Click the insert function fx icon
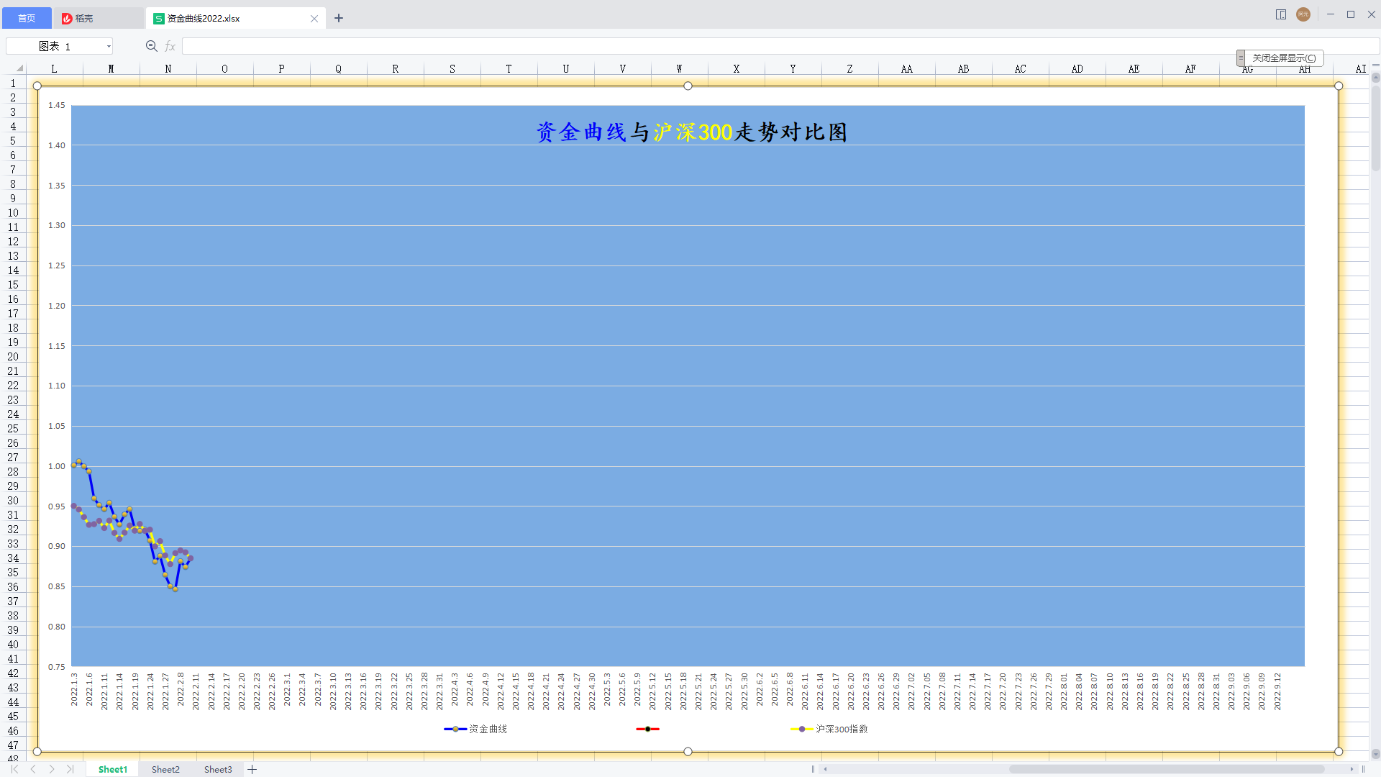This screenshot has height=777, width=1381. point(169,45)
